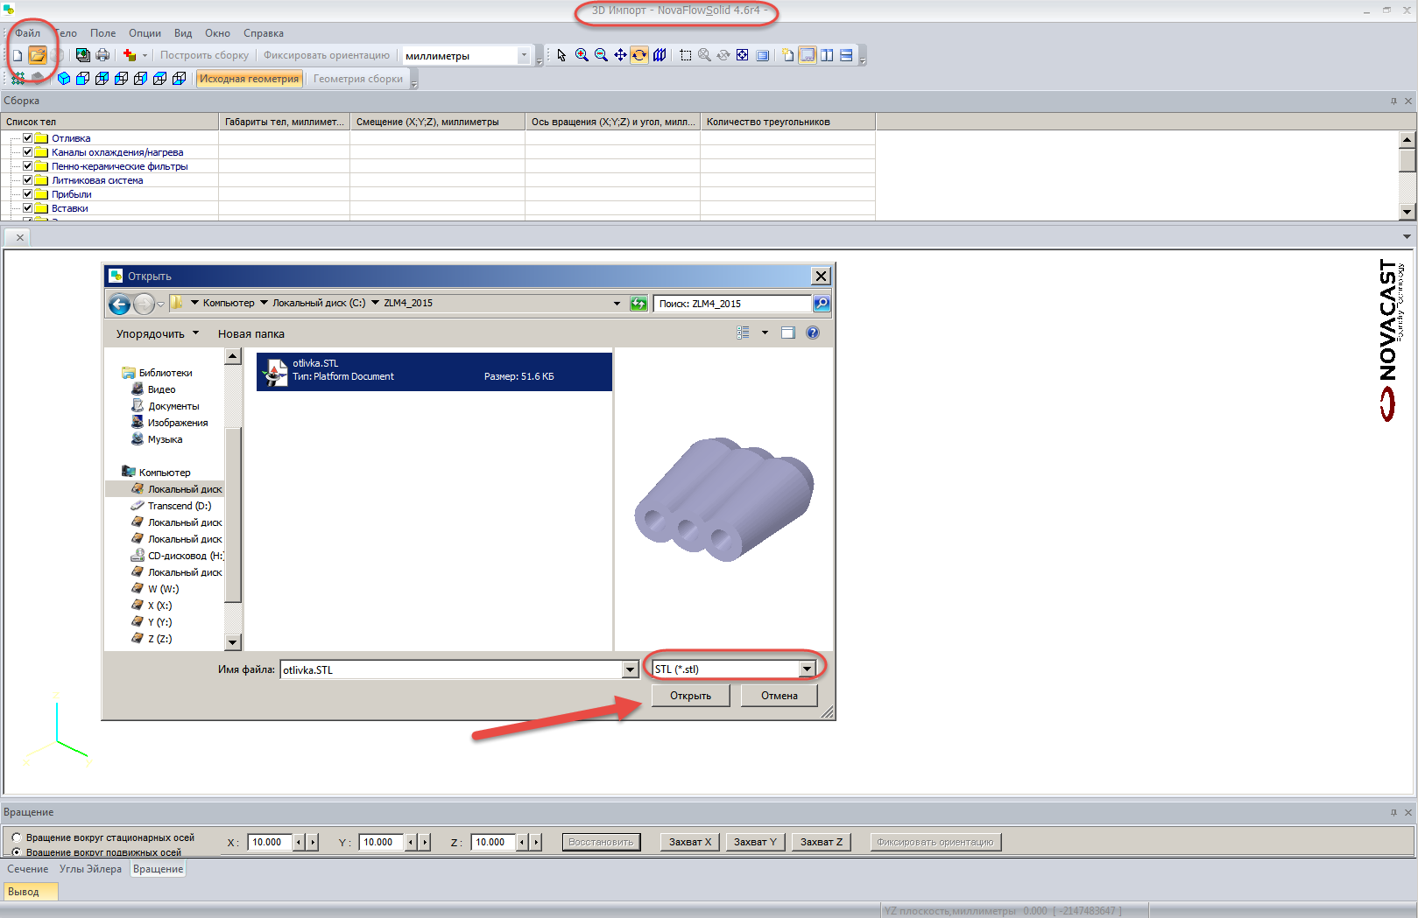1418x918 pixels.
Task: Uncheck Литниковая система checkbox
Action: pos(27,179)
